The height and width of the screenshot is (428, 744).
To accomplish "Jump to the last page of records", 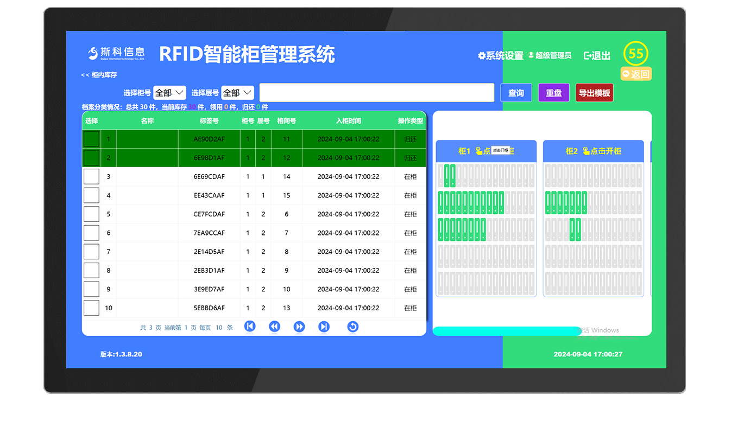I will pyautogui.click(x=324, y=326).
